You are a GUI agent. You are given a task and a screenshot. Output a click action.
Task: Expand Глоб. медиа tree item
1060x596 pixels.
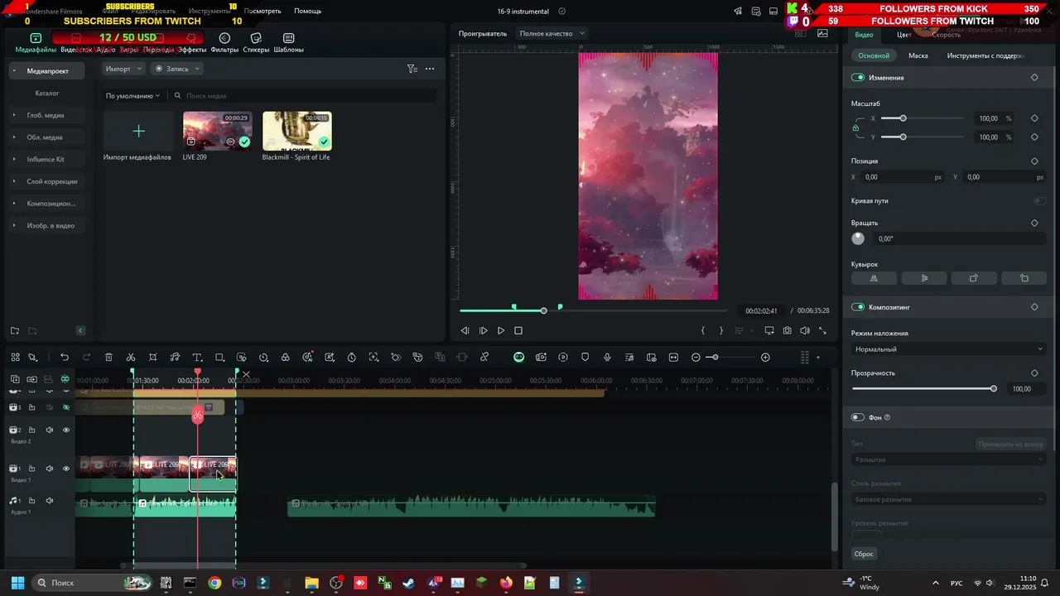(x=14, y=115)
